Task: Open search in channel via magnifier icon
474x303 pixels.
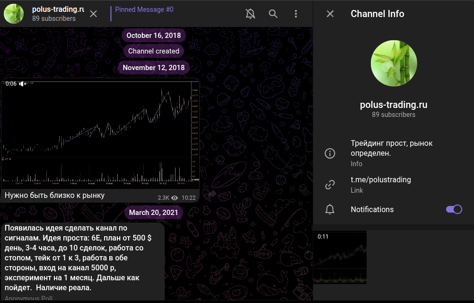Action: coord(273,14)
